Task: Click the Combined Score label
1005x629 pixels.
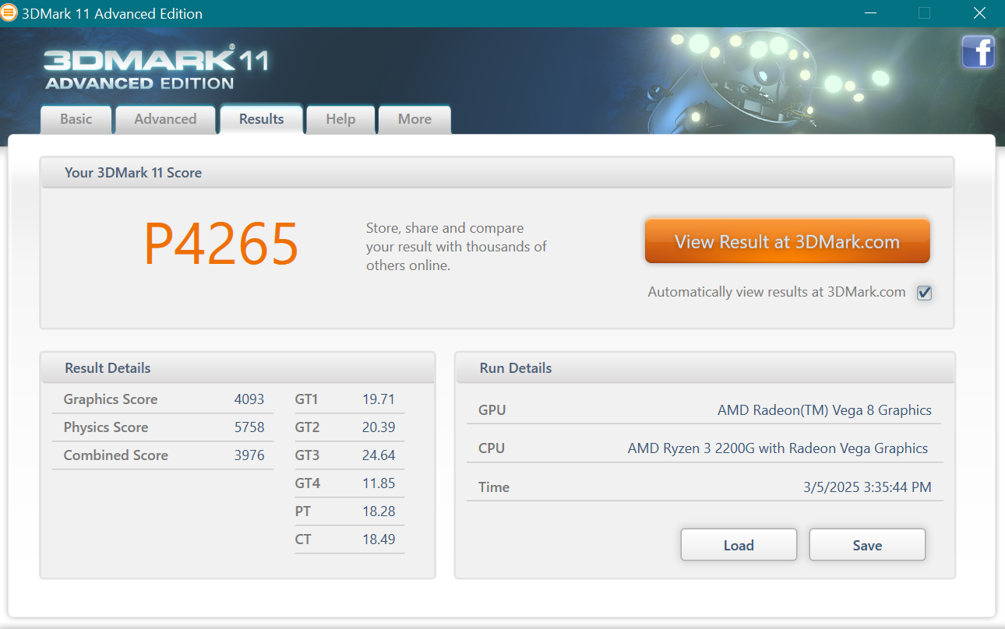Action: [116, 455]
